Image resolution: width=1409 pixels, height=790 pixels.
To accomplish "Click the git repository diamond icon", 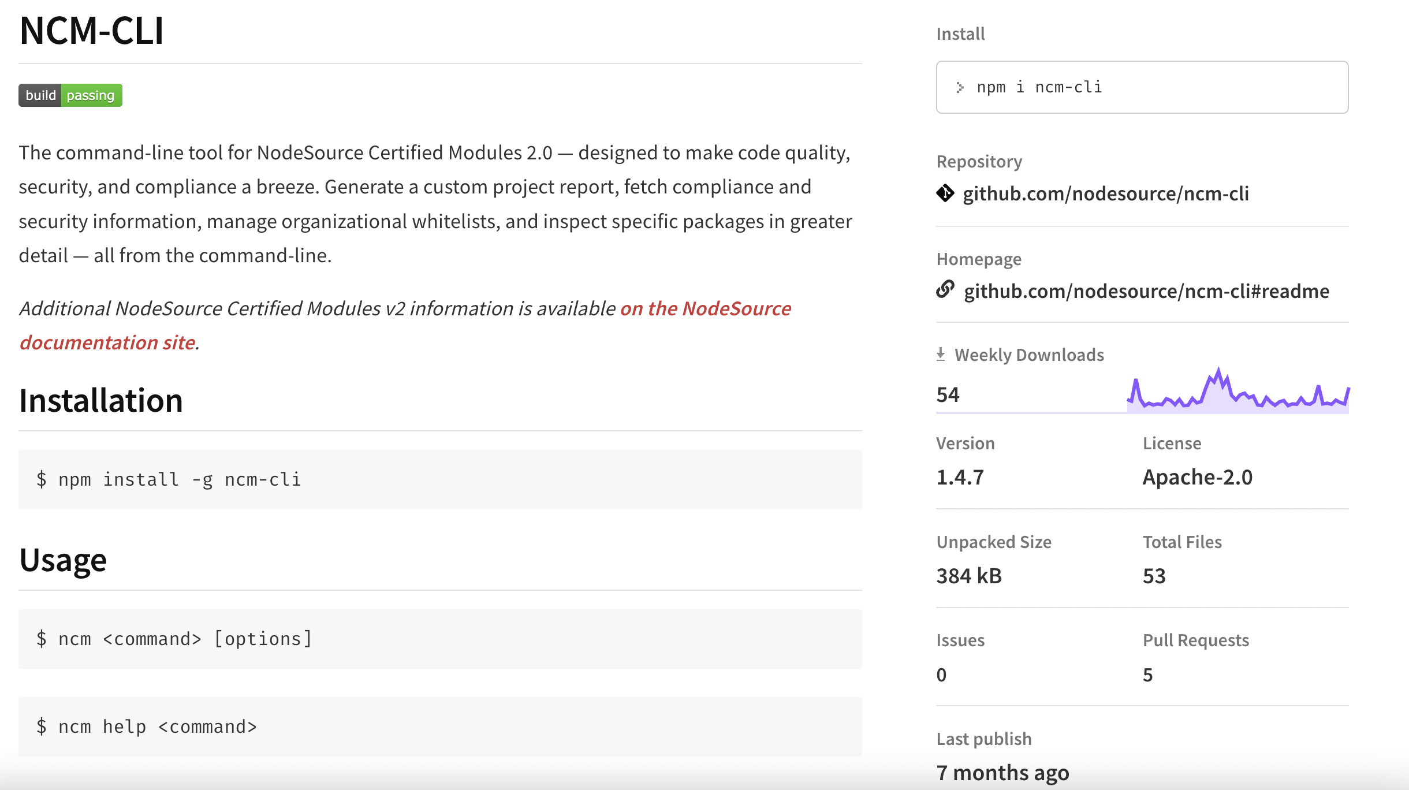I will pos(945,193).
